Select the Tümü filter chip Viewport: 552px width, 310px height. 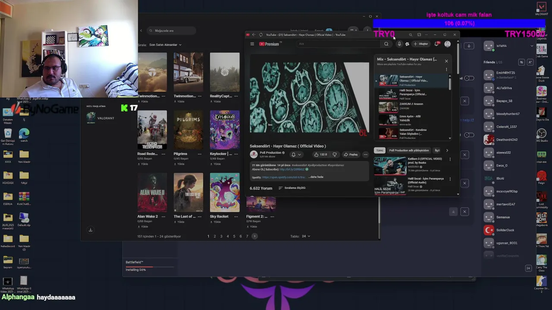coord(379,150)
